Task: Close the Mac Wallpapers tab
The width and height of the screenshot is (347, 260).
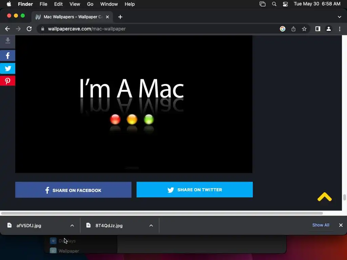Action: 107,17
